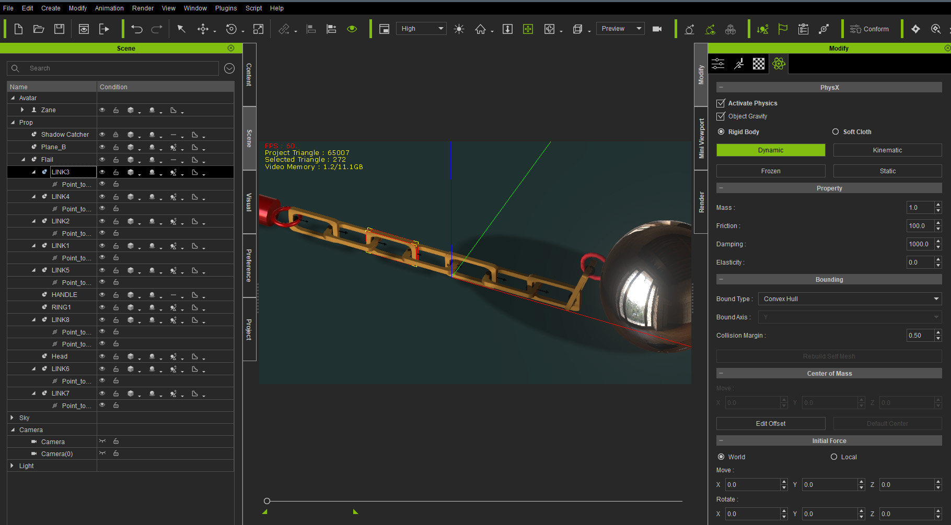Hide Zane using its eye icon

point(102,110)
